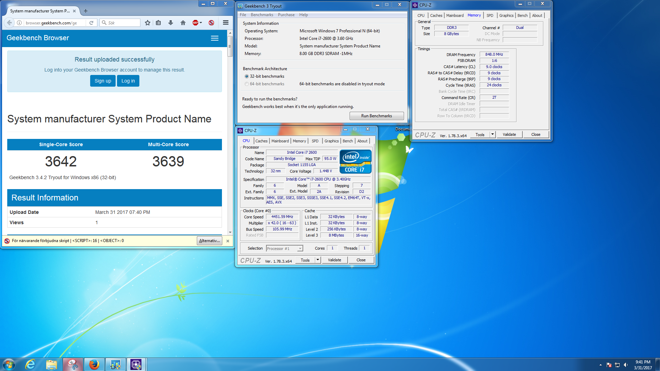Click Validate in CPU-Z processor window
The height and width of the screenshot is (371, 660).
(x=334, y=260)
